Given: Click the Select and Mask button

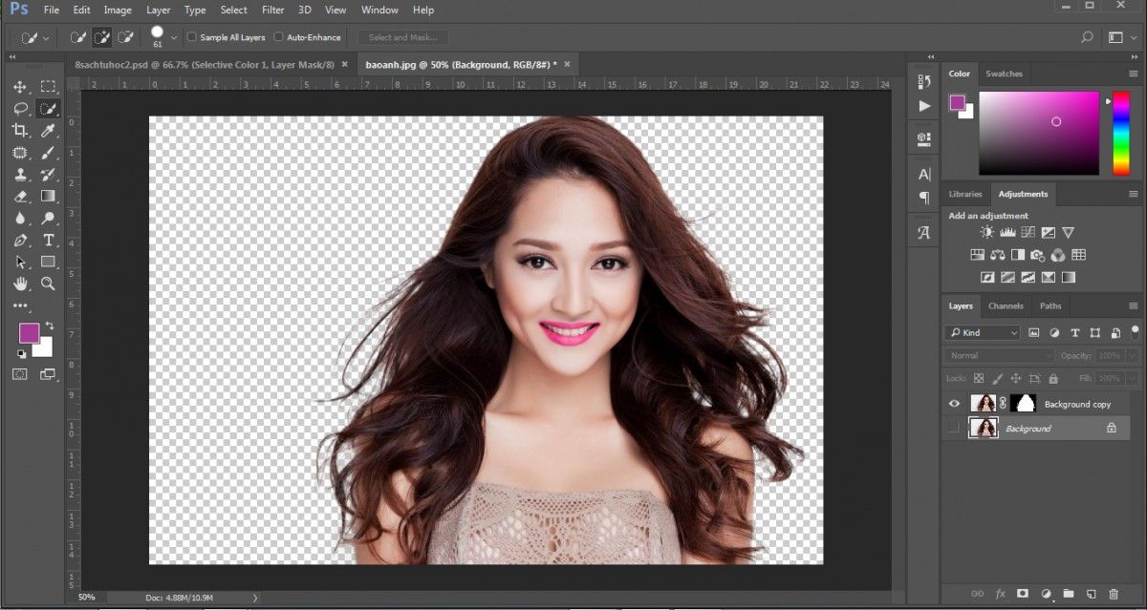Looking at the screenshot, I should [402, 37].
